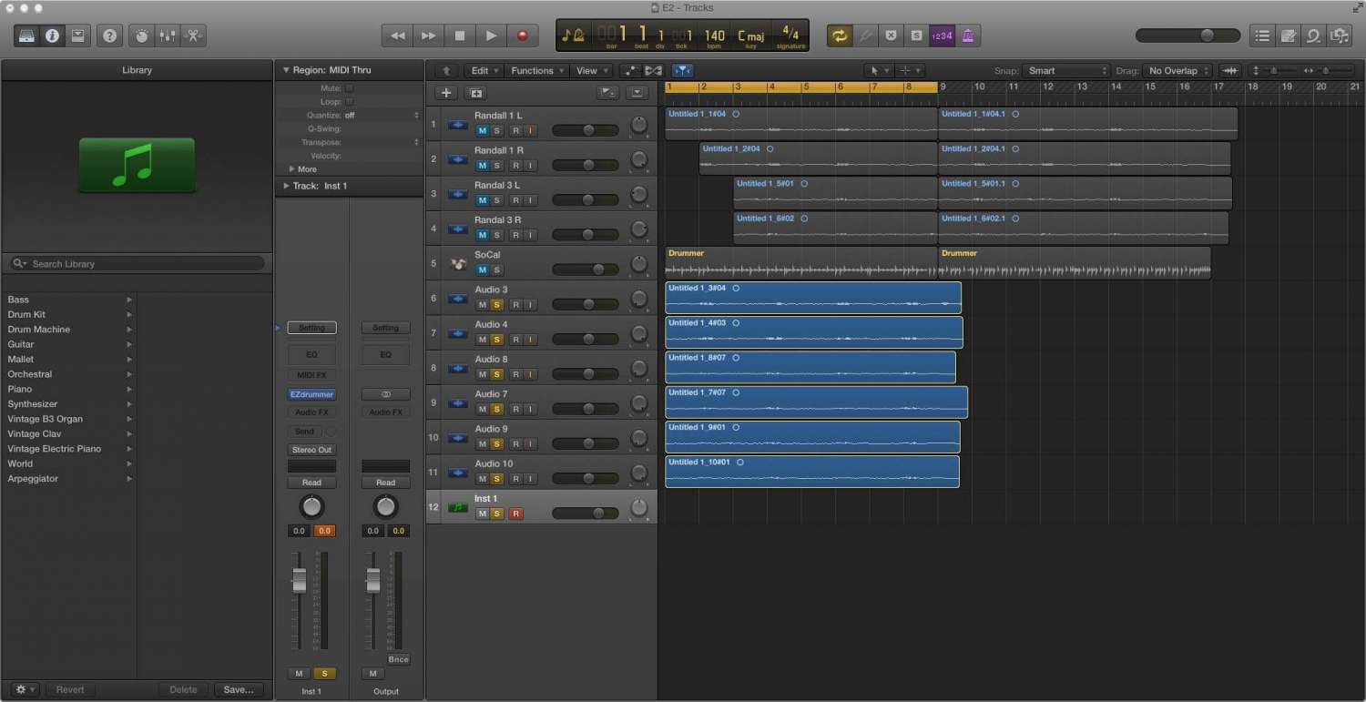The width and height of the screenshot is (1366, 702).
Task: Open the Note Pads icon
Action: [1288, 36]
